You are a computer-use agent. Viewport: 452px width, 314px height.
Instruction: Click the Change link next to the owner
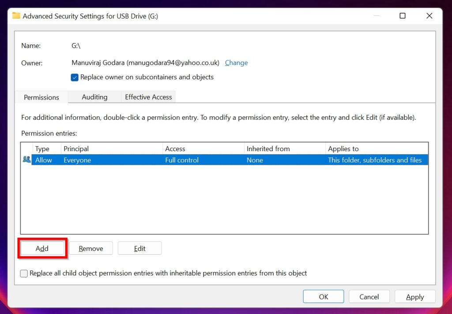point(236,63)
